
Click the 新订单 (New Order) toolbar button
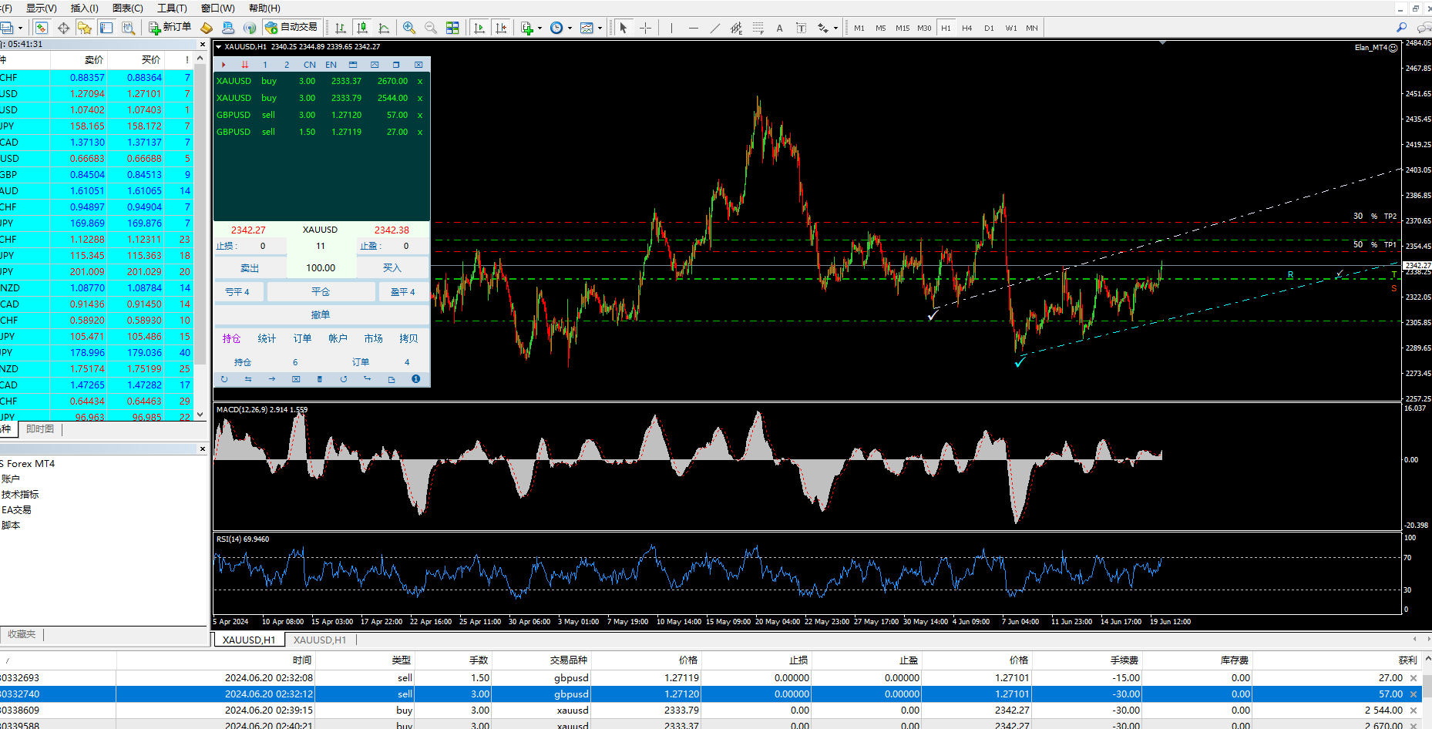click(x=170, y=28)
